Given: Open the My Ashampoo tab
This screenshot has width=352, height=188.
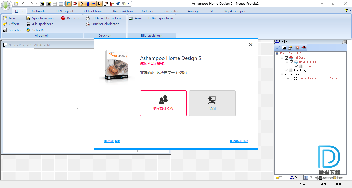Looking at the screenshot, I should [235, 11].
